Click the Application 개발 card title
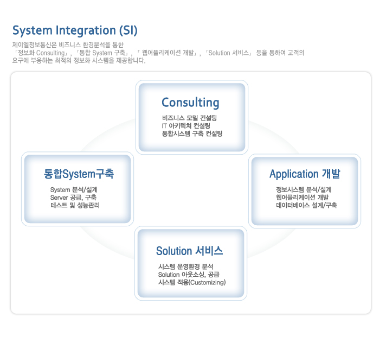The height and width of the screenshot is (356, 386). coord(305,174)
